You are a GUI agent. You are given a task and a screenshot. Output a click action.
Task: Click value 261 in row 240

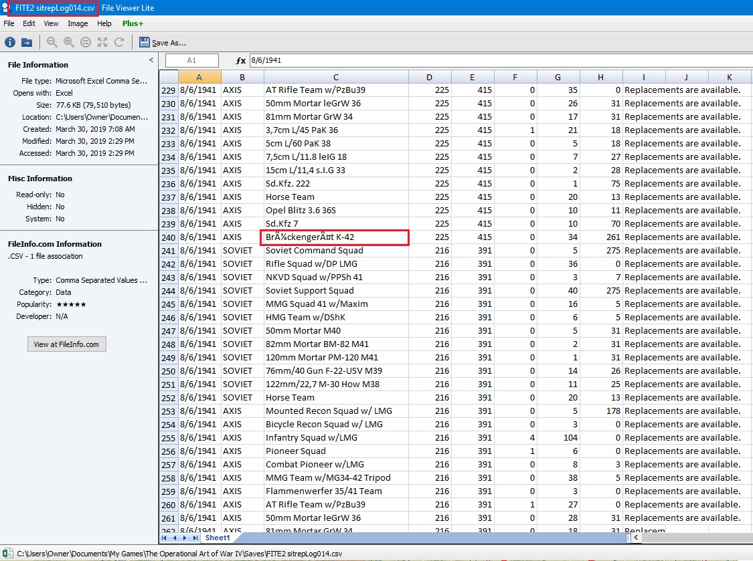tap(601, 237)
